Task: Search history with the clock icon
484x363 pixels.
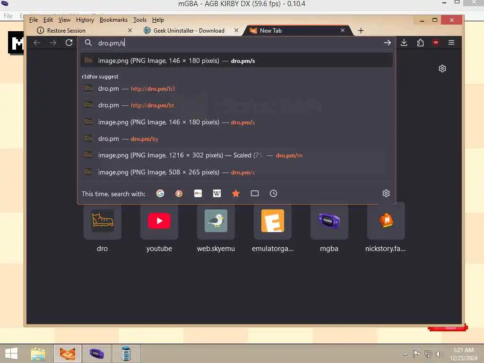Action: coord(274,193)
